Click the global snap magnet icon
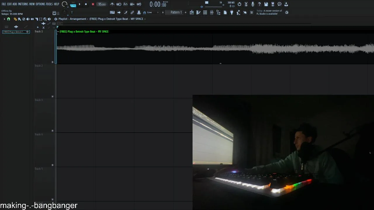The width and height of the screenshot is (374, 210). [144, 13]
